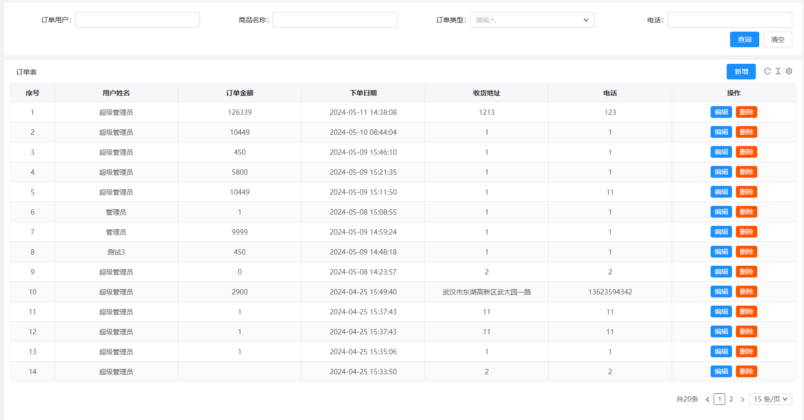Delete row 7 with amount 9999
804x420 pixels.
pos(747,232)
